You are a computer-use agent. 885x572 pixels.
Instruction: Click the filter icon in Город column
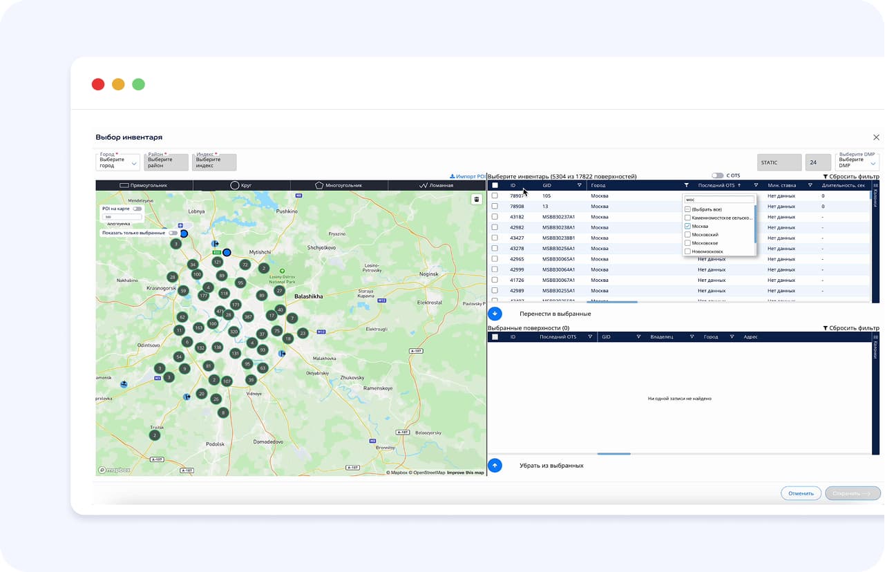pyautogui.click(x=686, y=185)
